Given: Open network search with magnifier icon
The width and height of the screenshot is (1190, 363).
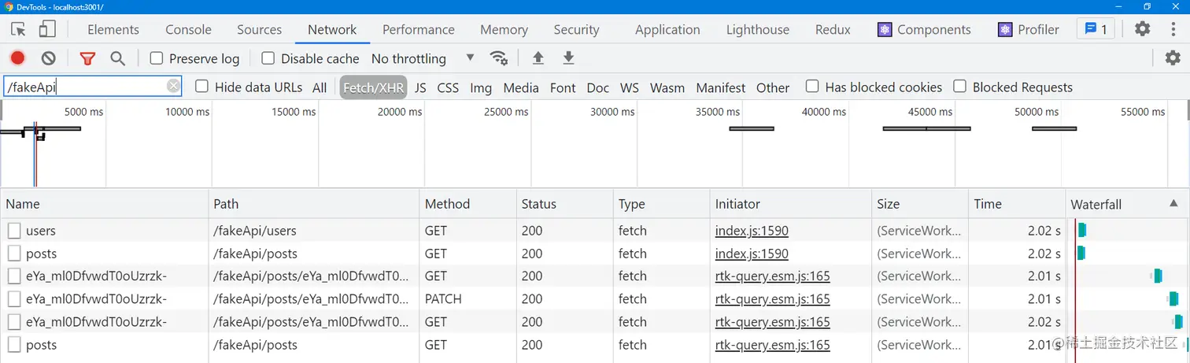Looking at the screenshot, I should [117, 58].
